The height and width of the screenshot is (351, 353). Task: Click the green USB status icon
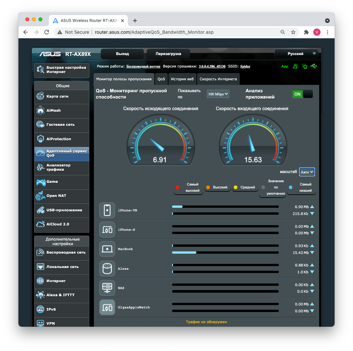pos(314,66)
